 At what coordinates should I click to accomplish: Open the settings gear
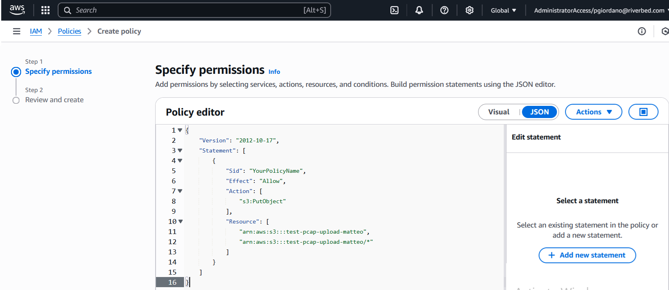(469, 10)
